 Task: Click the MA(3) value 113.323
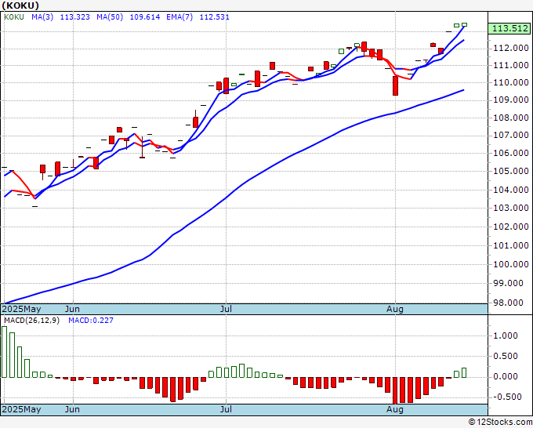74,17
